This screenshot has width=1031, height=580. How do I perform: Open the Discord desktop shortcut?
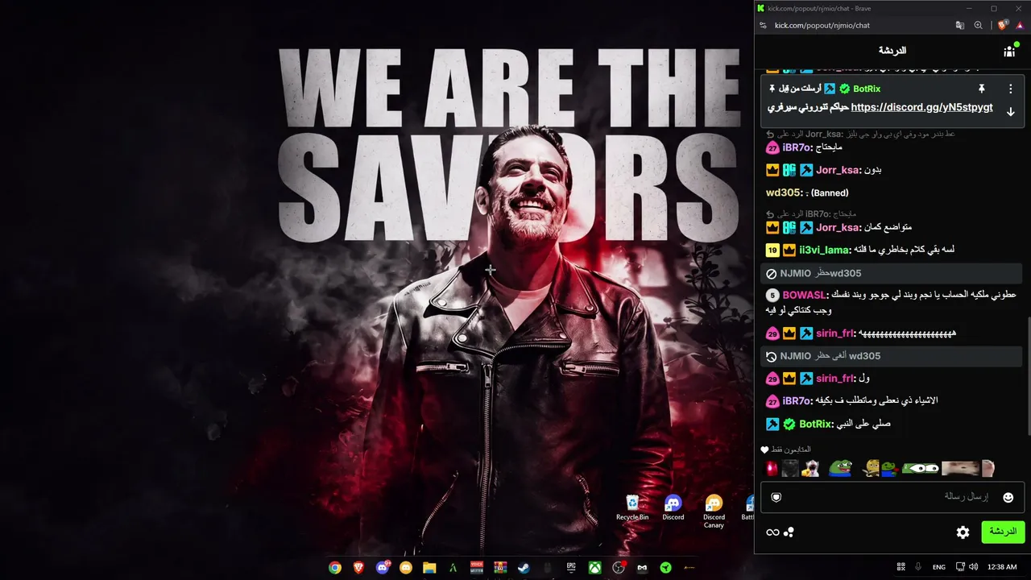(673, 508)
